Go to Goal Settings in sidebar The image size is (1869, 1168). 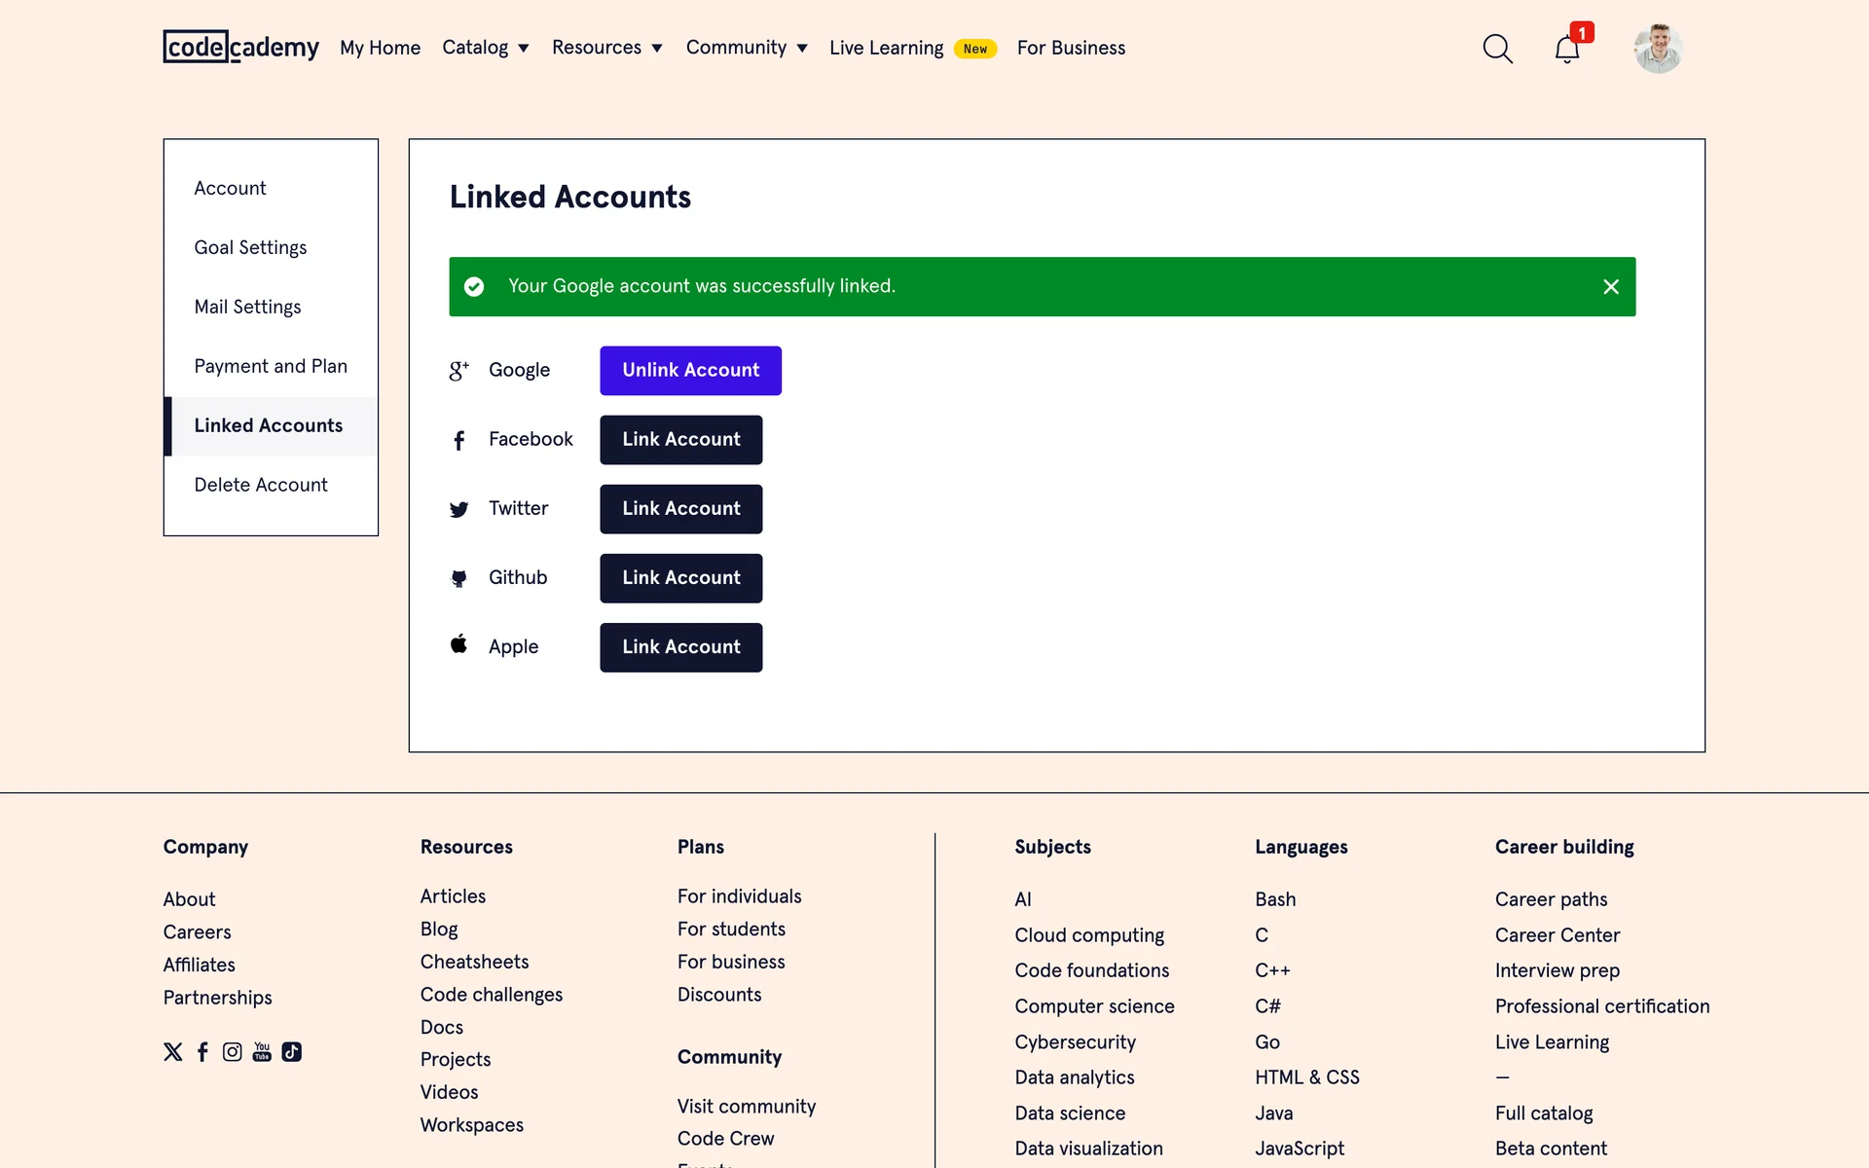point(250,247)
